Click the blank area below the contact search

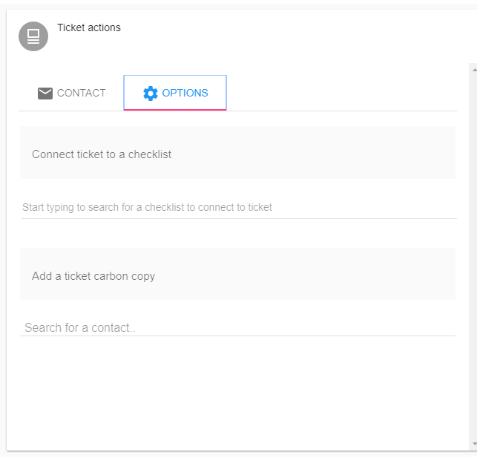237,393
